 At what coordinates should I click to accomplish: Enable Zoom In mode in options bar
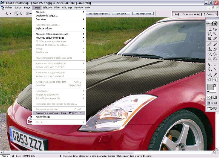coord(16,13)
